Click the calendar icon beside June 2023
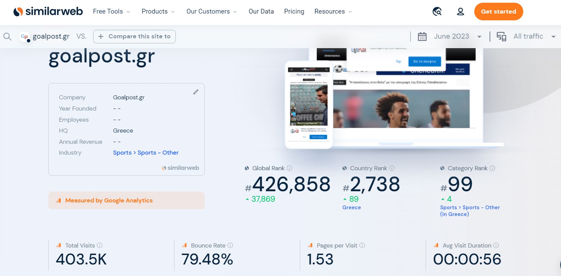This screenshot has width=561, height=276. (x=422, y=37)
